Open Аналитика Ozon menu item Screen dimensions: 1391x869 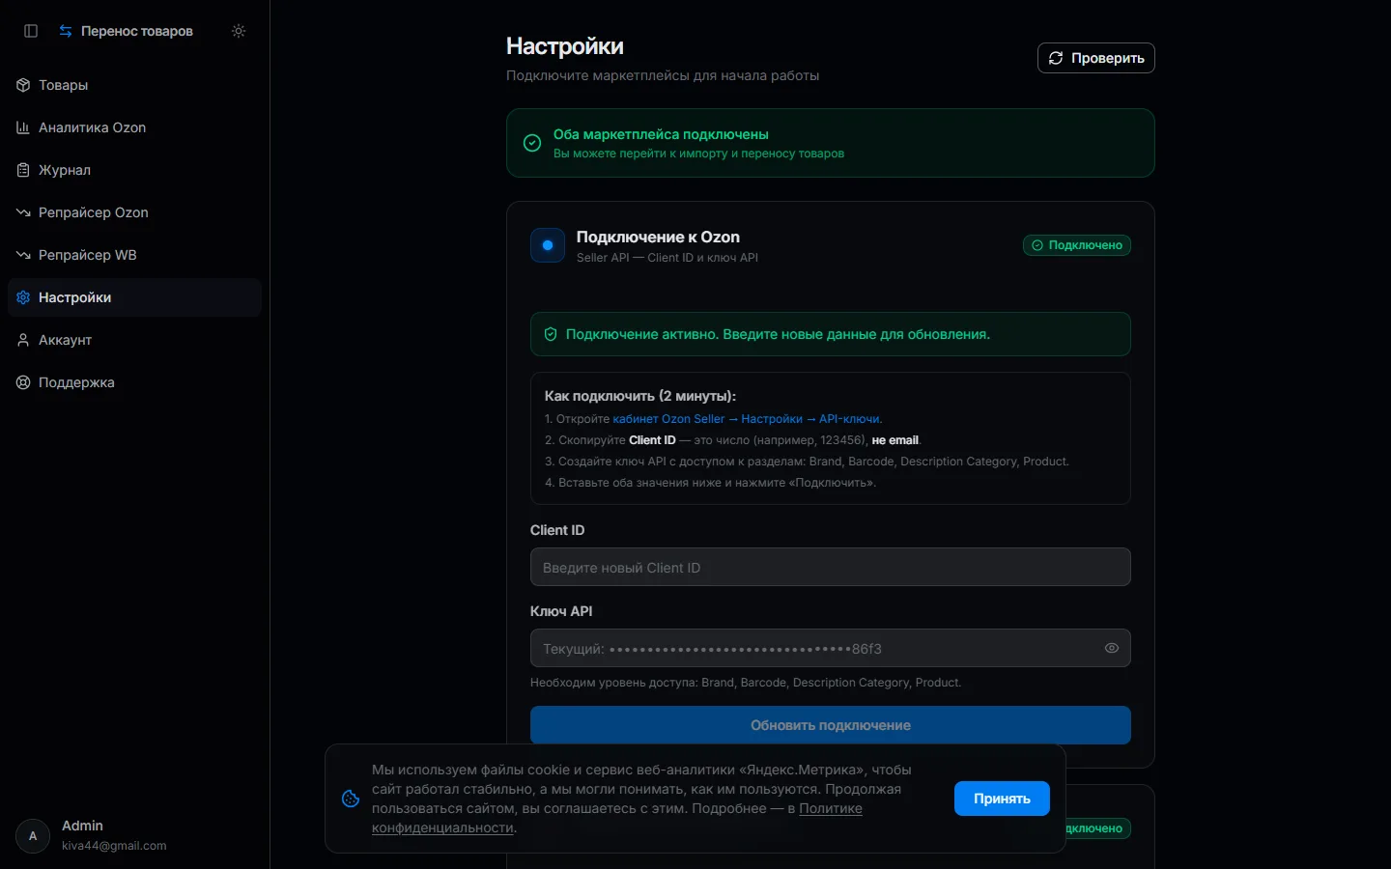tap(134, 127)
